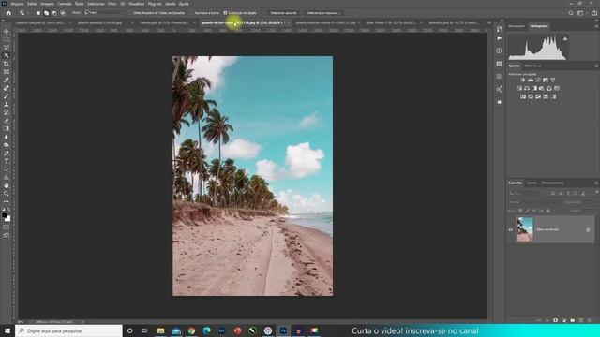The height and width of the screenshot is (337, 600).
Task: Switch to the Canais tab
Action: tap(532, 183)
